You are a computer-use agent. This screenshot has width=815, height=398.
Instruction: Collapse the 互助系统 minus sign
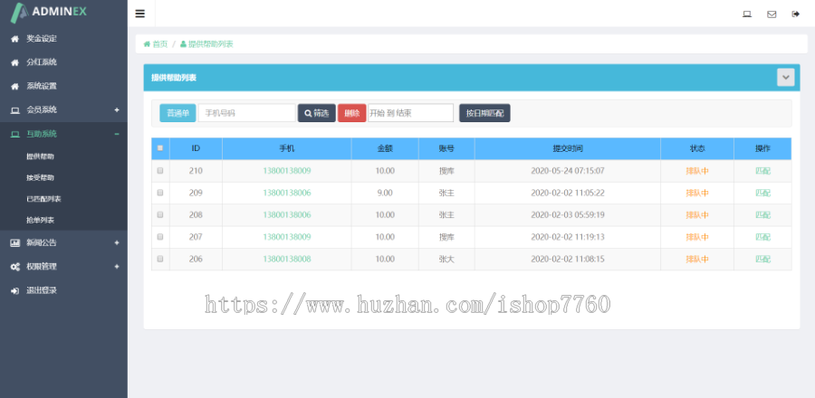[117, 134]
